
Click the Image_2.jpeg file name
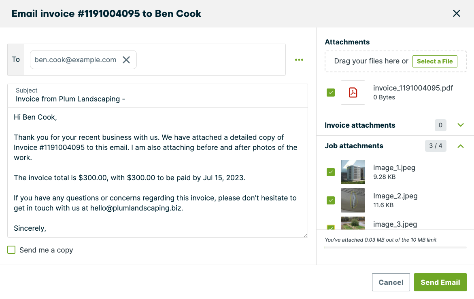[x=395, y=196]
